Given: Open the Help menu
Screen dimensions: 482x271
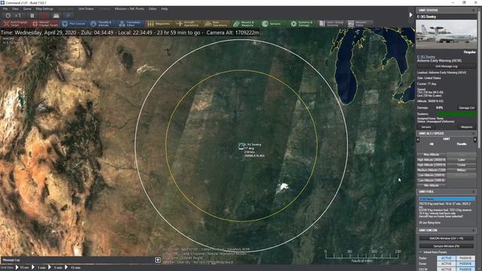Looking at the screenshot, I should click(x=164, y=9).
